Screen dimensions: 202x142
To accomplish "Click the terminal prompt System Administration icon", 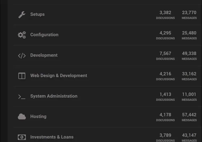I will point(22,97).
